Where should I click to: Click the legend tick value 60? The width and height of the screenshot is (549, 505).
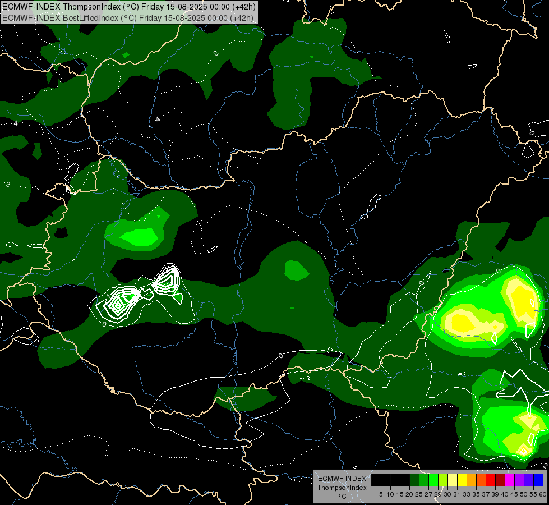pyautogui.click(x=543, y=494)
